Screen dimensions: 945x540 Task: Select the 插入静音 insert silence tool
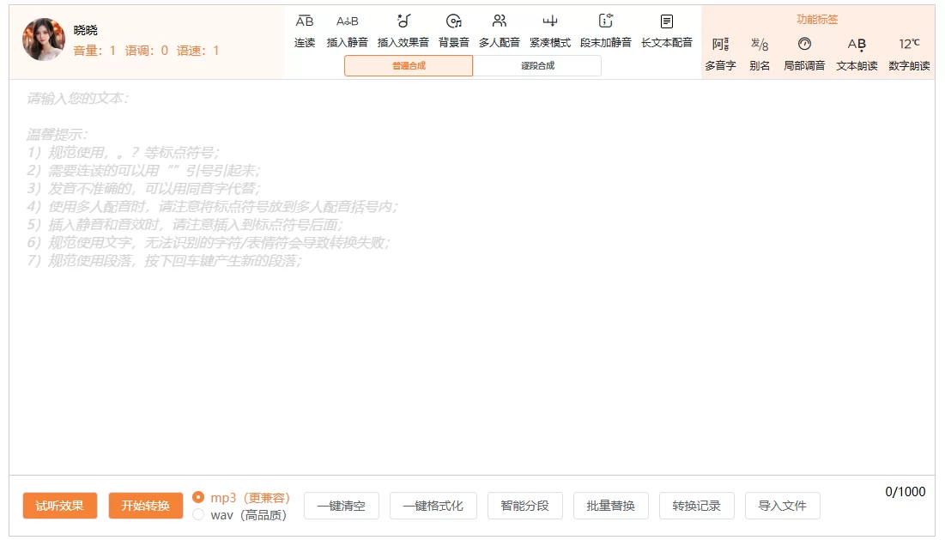[x=348, y=21]
